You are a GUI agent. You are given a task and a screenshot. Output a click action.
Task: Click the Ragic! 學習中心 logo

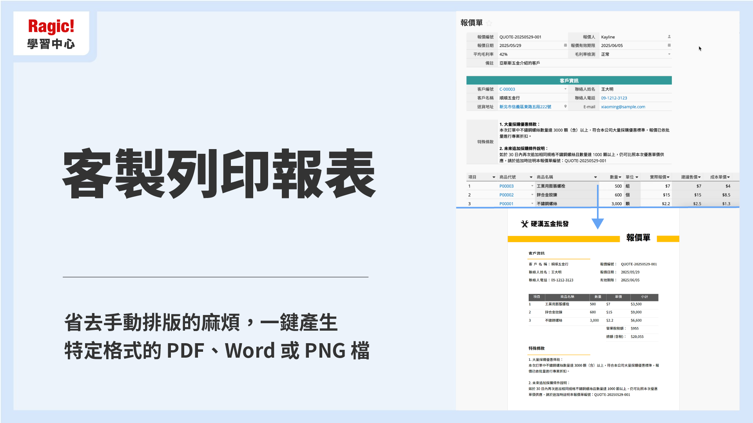[51, 33]
